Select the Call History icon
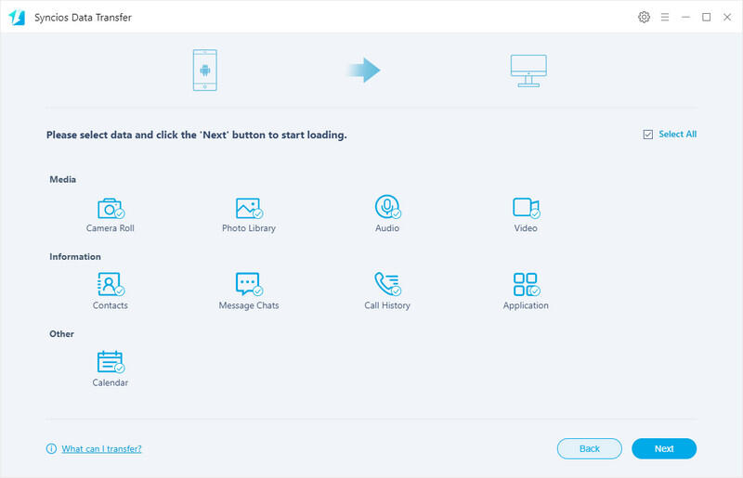This screenshot has height=478, width=743. (387, 284)
